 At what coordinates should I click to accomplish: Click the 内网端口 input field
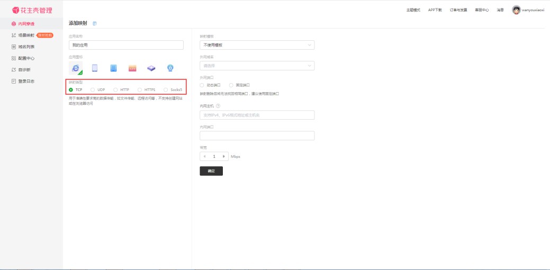[257, 136]
